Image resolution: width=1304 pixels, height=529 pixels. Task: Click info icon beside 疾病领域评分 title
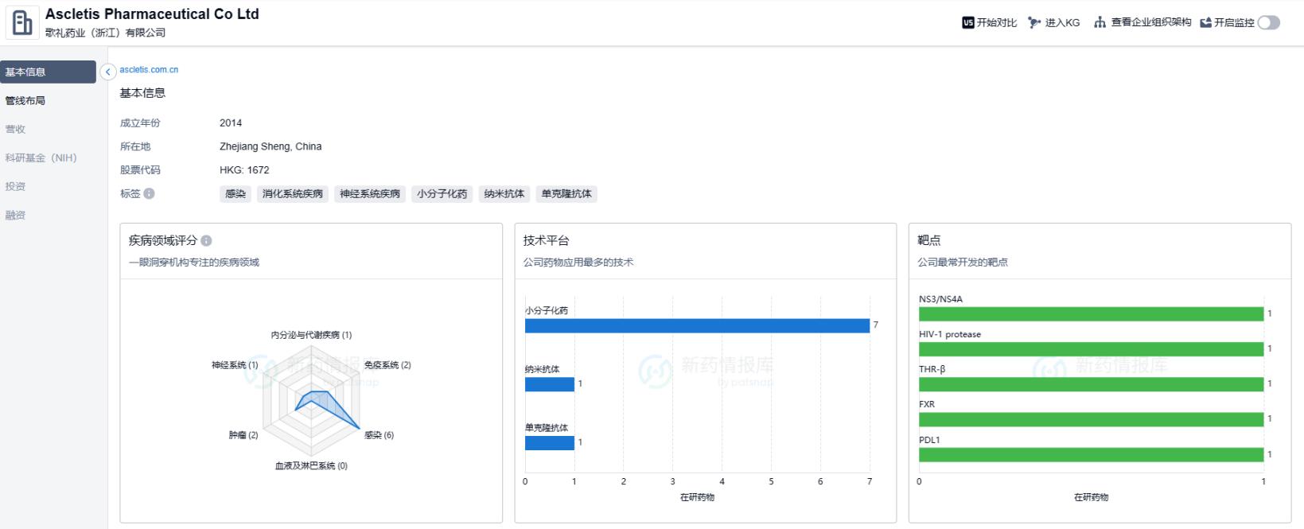(206, 240)
